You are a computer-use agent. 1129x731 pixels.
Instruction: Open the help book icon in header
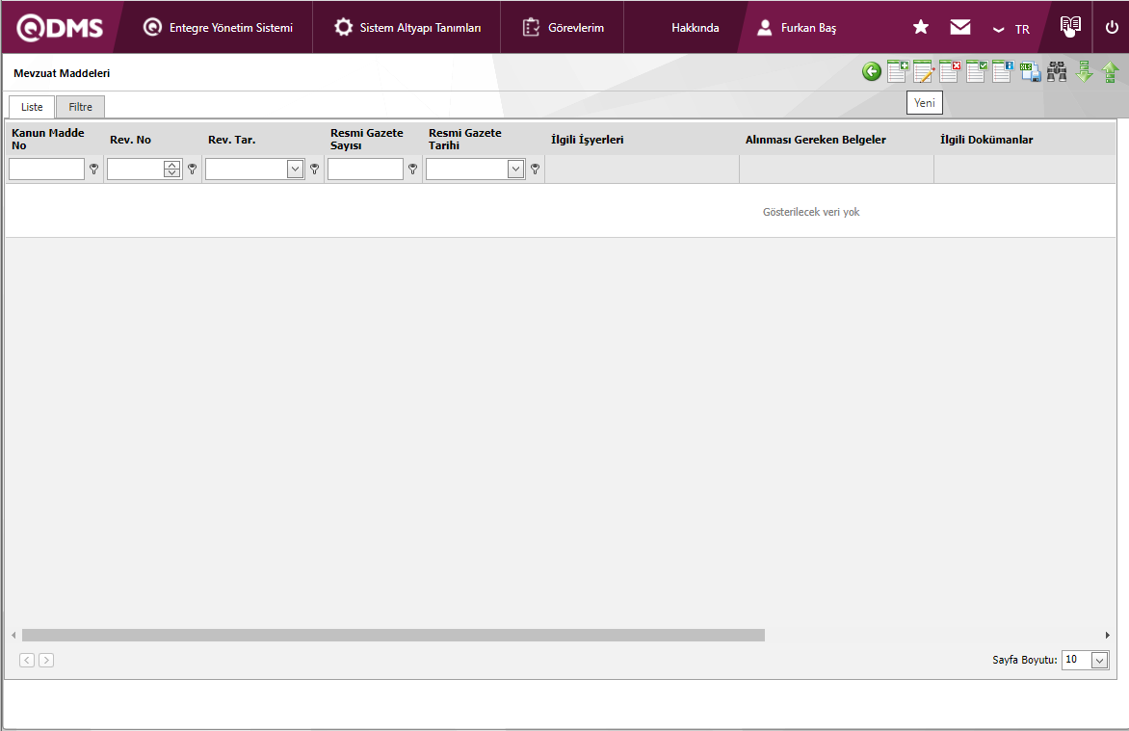tap(1070, 27)
